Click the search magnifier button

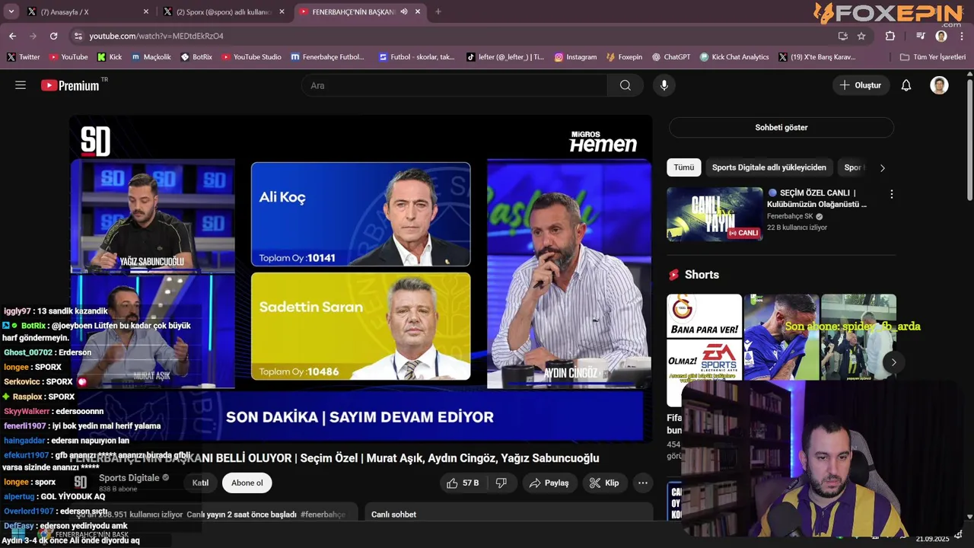tap(625, 85)
